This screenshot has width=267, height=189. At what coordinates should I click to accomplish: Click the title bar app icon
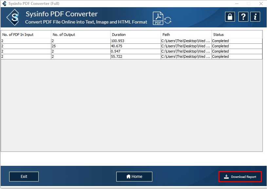point(5,4)
